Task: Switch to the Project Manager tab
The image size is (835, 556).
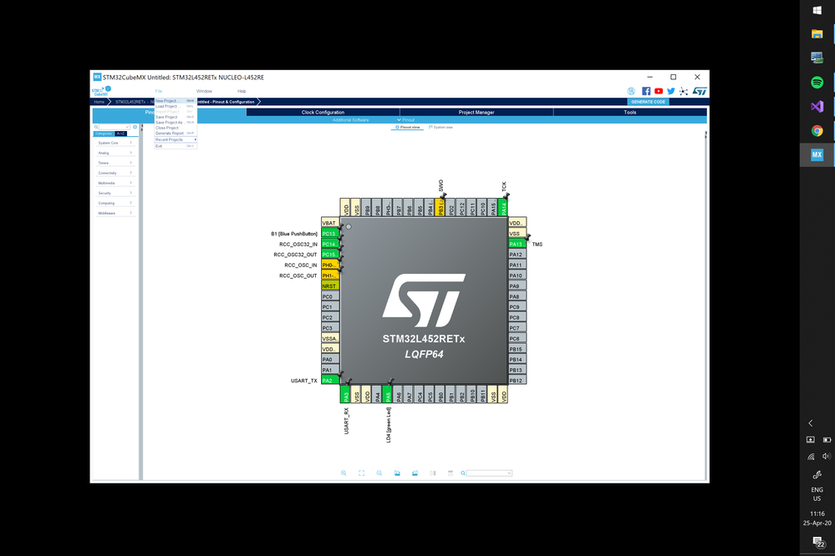Action: coord(476,112)
